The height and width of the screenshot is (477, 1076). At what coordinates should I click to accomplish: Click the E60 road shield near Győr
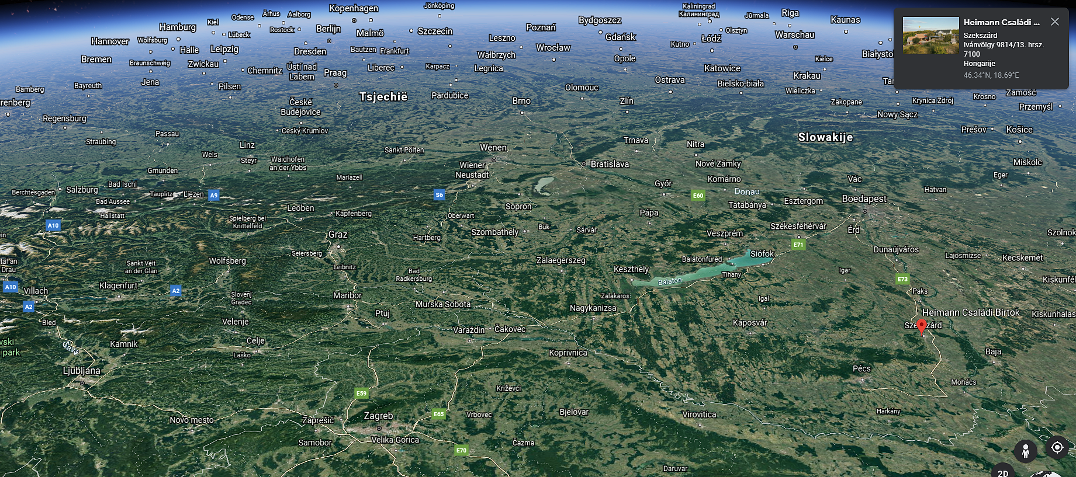(698, 196)
